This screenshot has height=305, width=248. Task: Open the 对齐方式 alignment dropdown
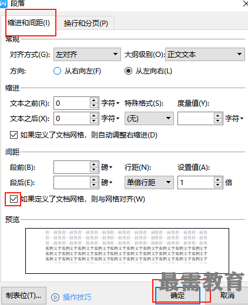pos(87,54)
